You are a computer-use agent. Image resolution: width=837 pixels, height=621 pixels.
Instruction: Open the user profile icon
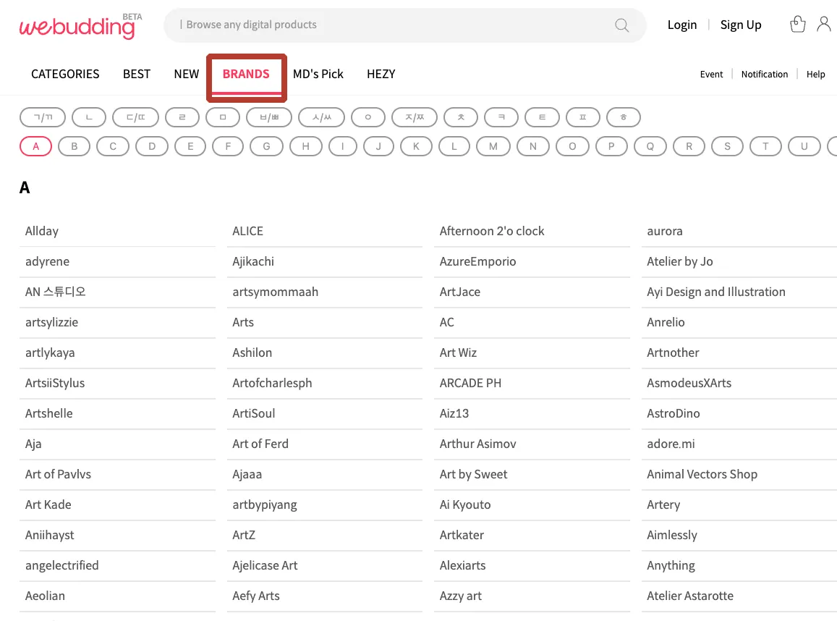point(824,24)
